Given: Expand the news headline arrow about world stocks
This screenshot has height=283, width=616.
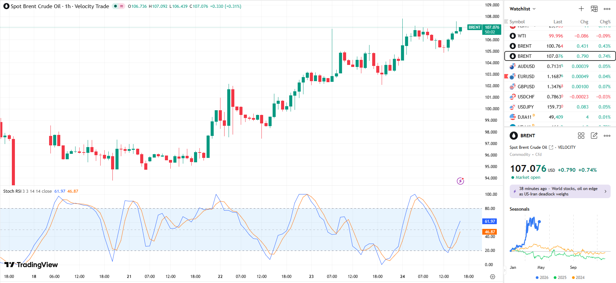Looking at the screenshot, I should (606, 191).
